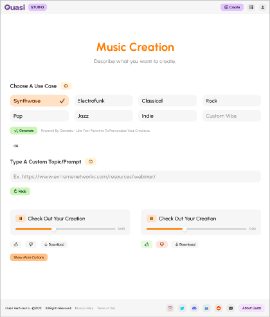Open the Privacy Policy link

pos(84,308)
